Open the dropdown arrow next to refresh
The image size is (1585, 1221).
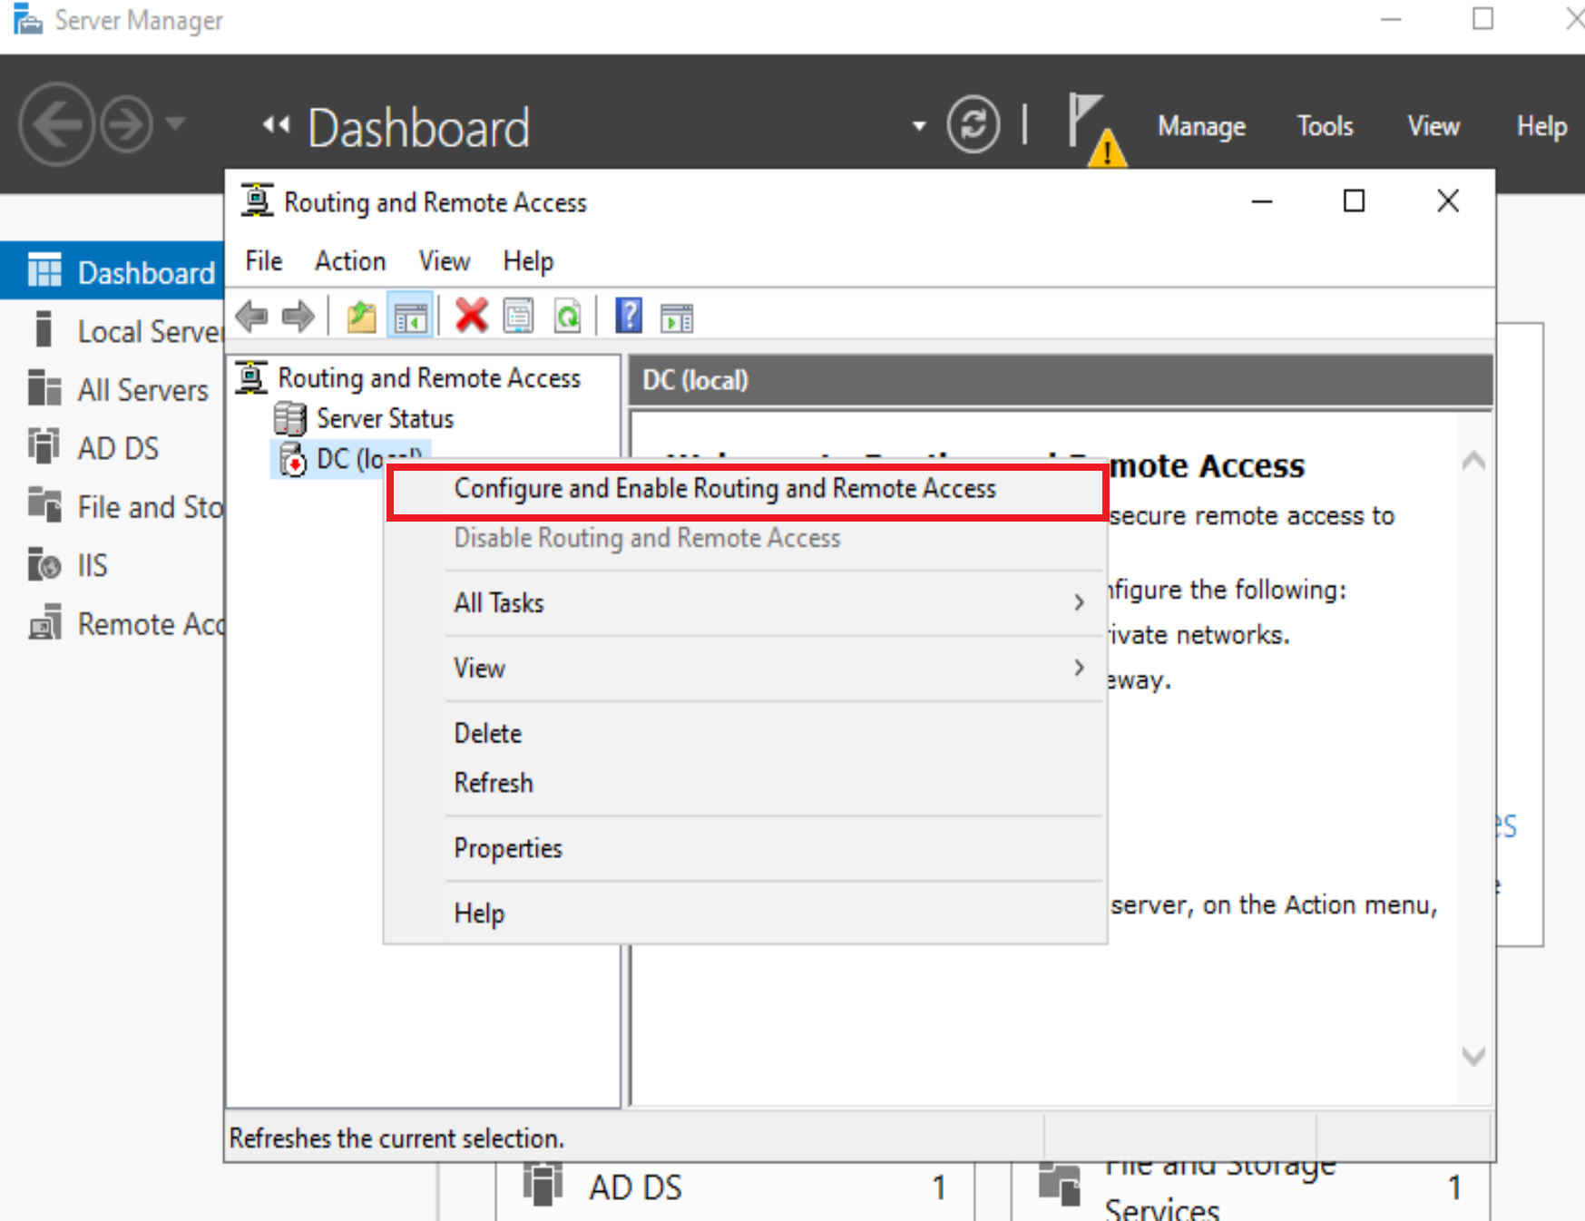(x=919, y=126)
